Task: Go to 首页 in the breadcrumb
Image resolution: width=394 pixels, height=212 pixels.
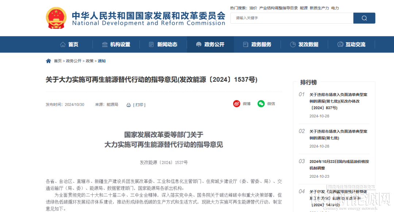Action: (x=58, y=61)
